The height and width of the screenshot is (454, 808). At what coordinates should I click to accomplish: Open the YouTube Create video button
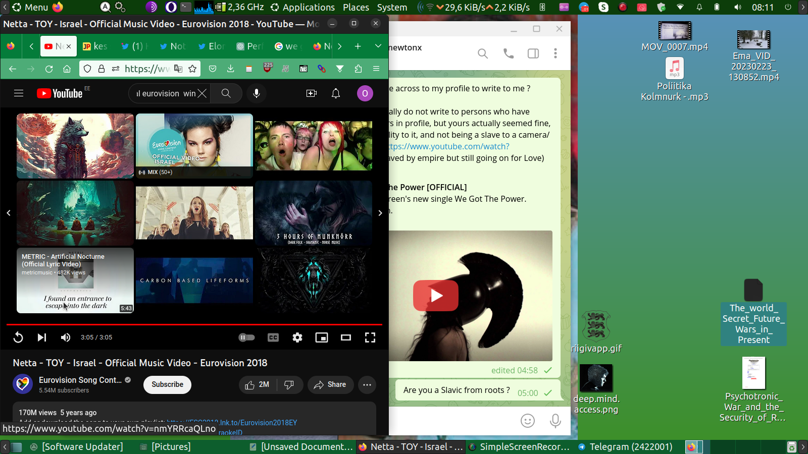(312, 93)
